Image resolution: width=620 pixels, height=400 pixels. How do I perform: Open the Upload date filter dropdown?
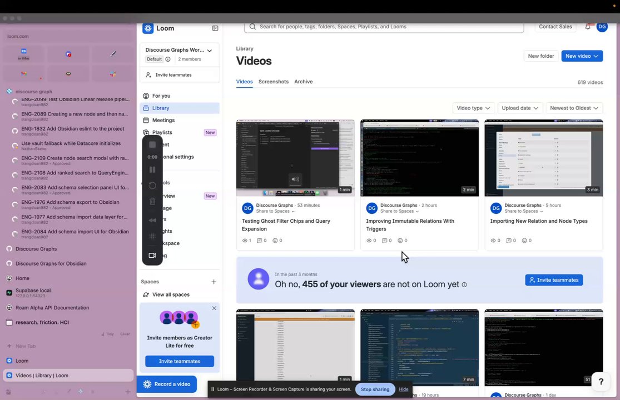(x=519, y=108)
